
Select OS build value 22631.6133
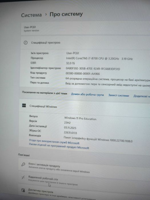[x=70, y=133]
